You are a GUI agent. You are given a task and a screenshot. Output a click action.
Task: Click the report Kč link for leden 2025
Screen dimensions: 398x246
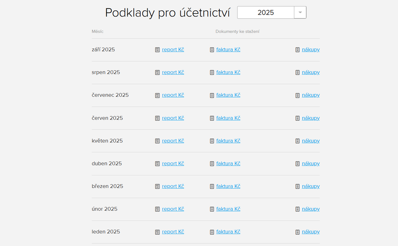[173, 232]
